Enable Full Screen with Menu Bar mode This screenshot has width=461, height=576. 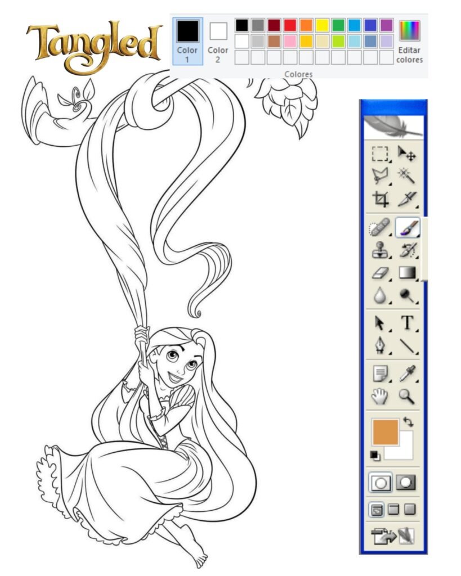[393, 510]
